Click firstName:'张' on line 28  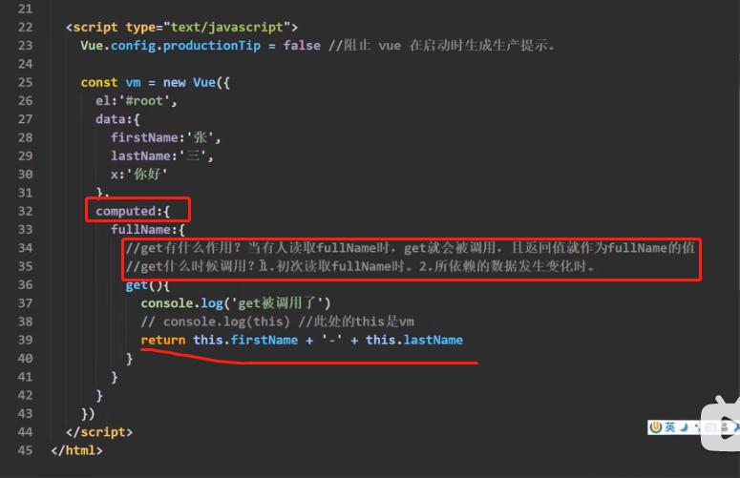165,137
